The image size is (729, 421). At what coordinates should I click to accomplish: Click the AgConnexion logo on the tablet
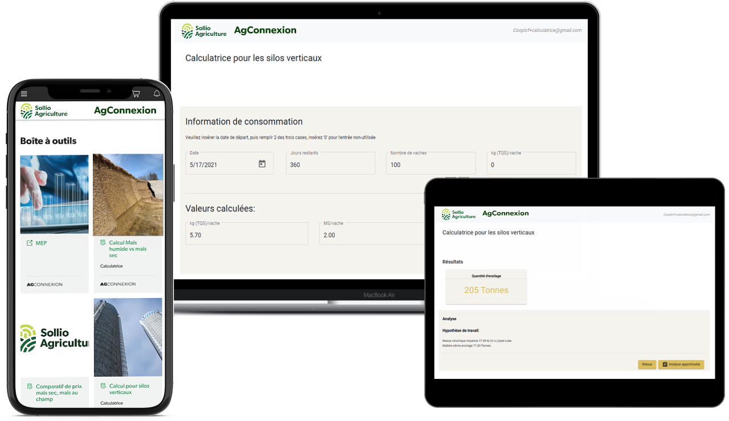click(x=506, y=213)
